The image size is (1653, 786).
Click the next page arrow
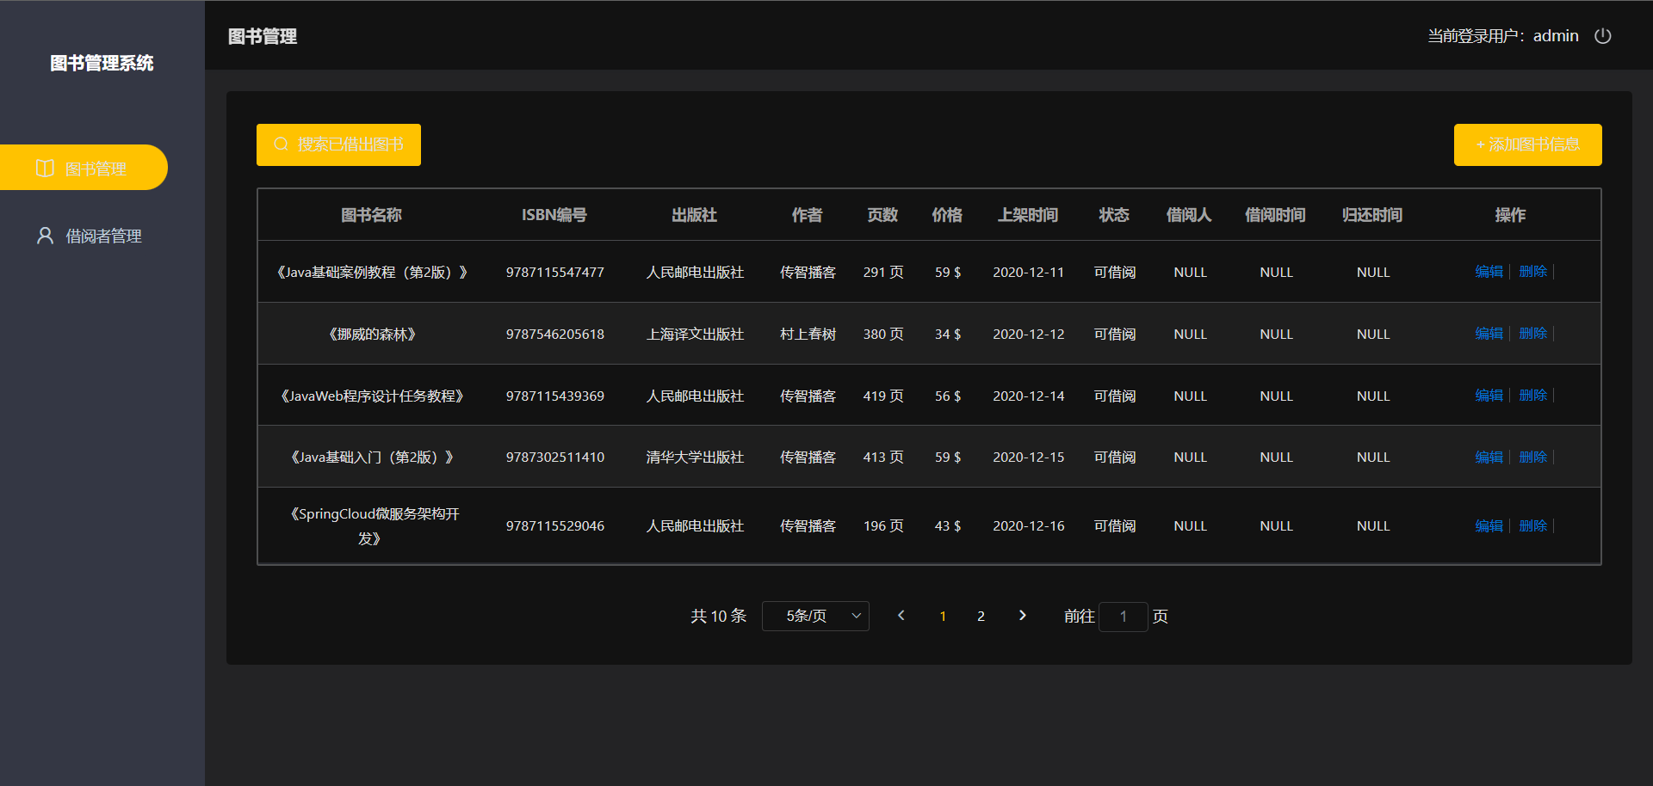(1022, 616)
